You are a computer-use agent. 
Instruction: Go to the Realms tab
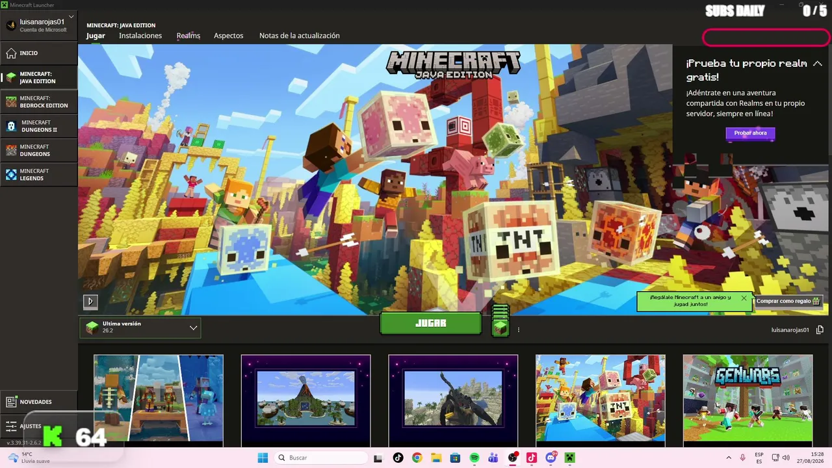point(188,36)
